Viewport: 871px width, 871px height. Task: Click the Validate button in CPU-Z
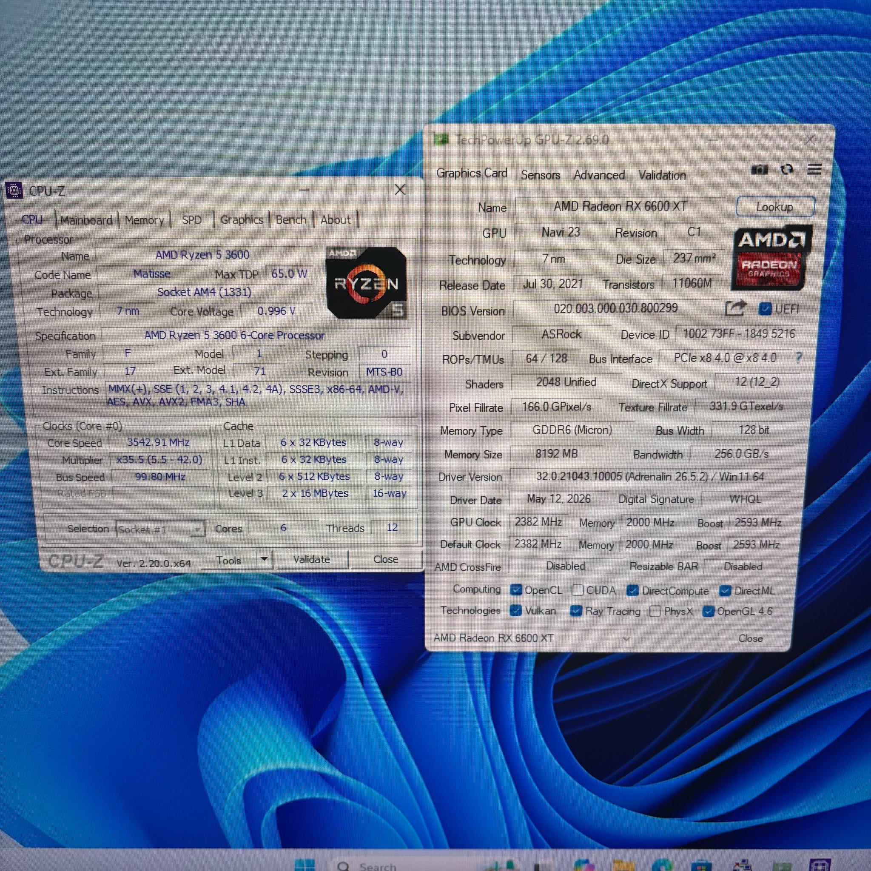click(x=311, y=560)
